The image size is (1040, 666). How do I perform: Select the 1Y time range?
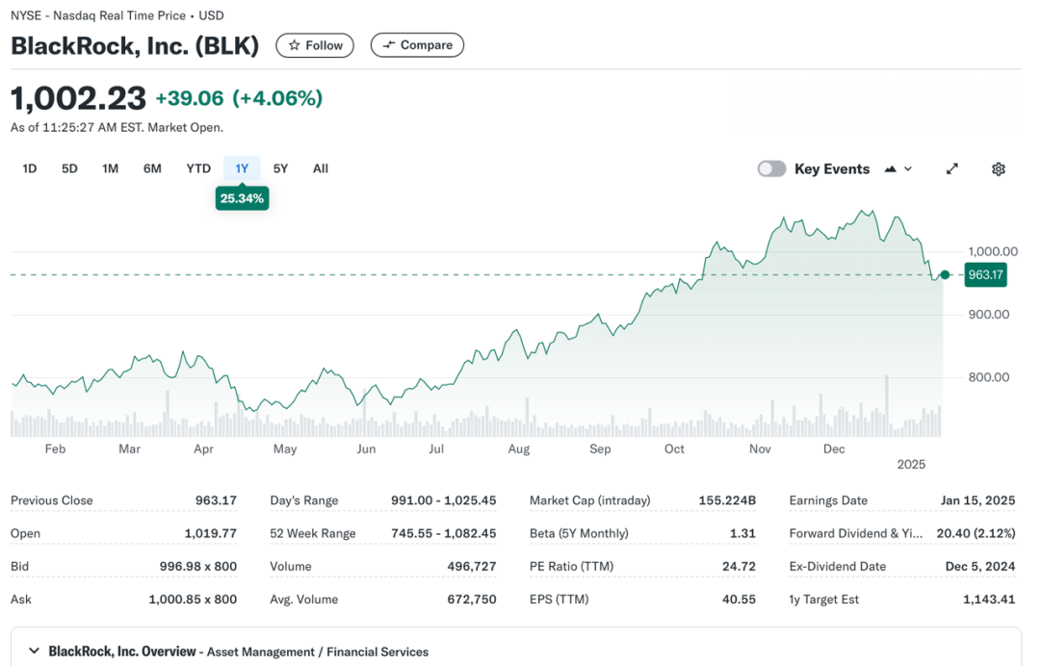(x=242, y=169)
